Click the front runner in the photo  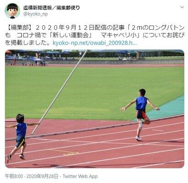tap(141, 114)
